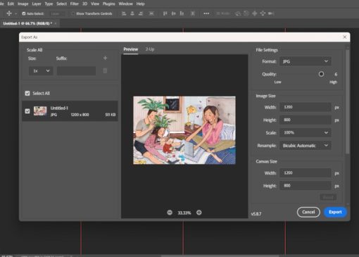Image resolution: width=359 pixels, height=257 pixels.
Task: Select the 3D slide object icon
Action: pyautogui.click(x=263, y=13)
